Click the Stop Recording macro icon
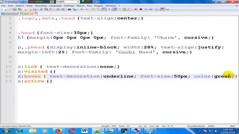The width and height of the screenshot is (239, 134). click(x=141, y=9)
